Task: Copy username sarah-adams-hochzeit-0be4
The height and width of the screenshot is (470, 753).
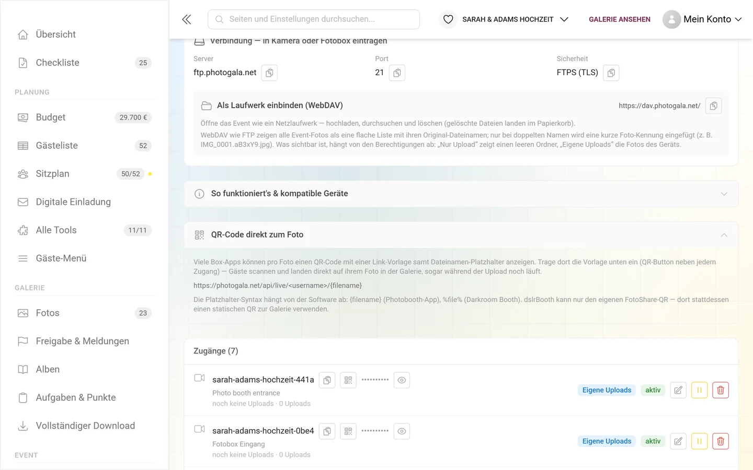Action: (327, 431)
